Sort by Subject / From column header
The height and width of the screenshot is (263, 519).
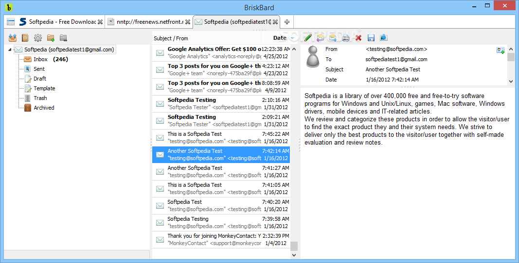[207, 38]
